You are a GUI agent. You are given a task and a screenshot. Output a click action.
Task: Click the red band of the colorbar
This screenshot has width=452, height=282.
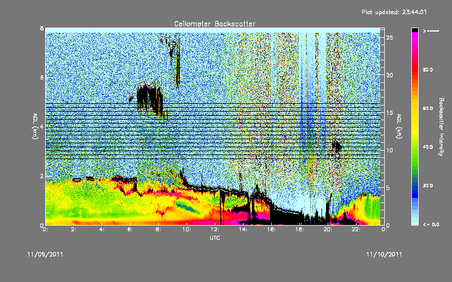pyautogui.click(x=415, y=69)
